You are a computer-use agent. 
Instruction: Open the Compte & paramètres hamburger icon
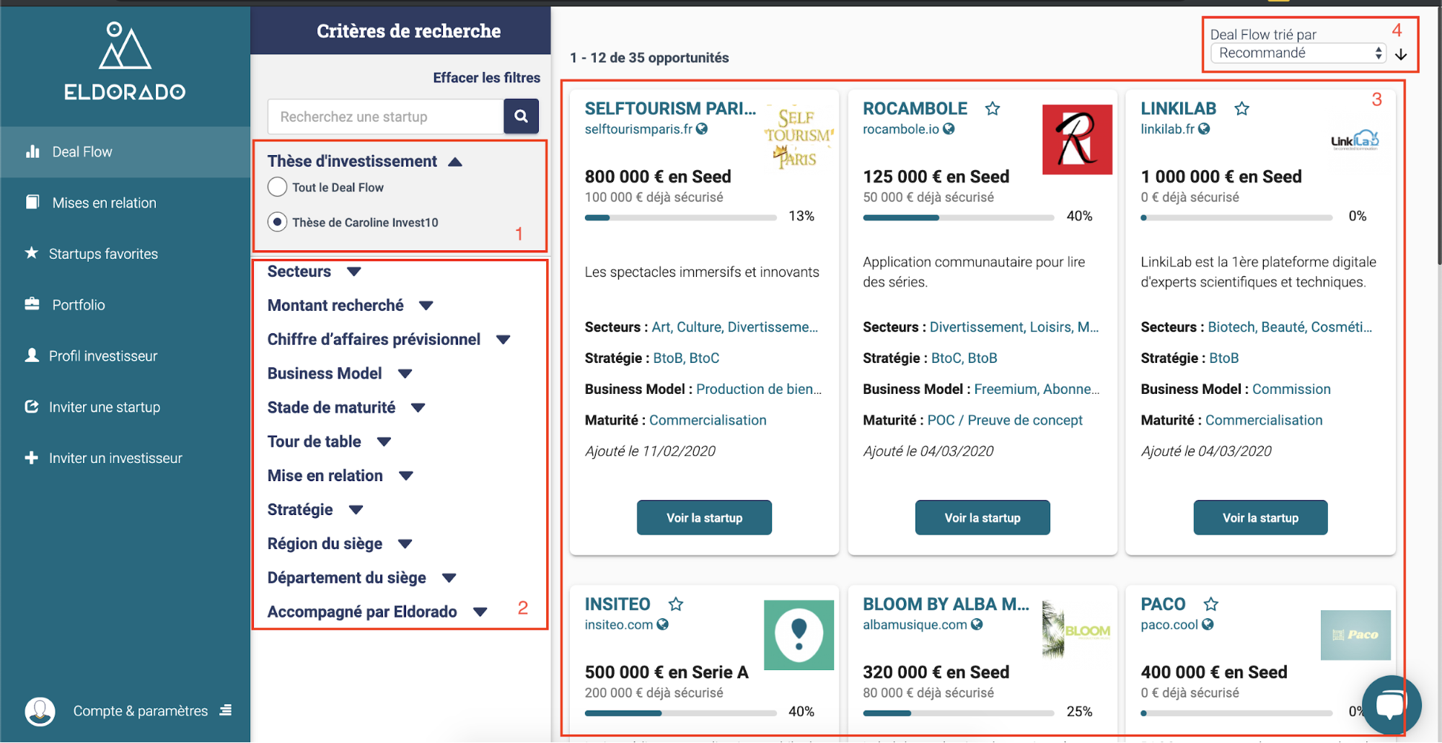coord(226,710)
